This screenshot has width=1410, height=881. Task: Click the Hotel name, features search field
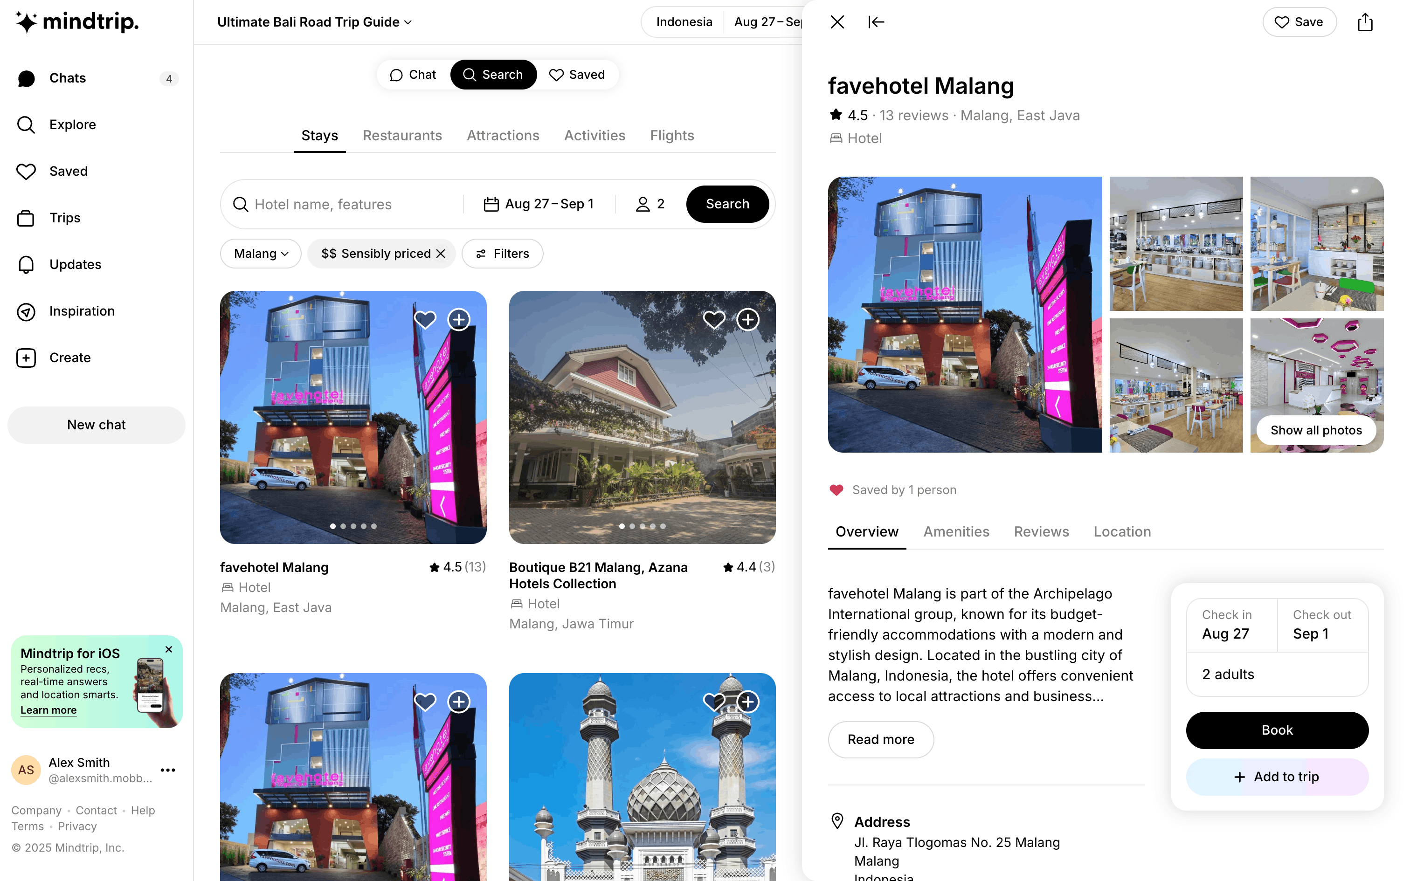coord(347,204)
